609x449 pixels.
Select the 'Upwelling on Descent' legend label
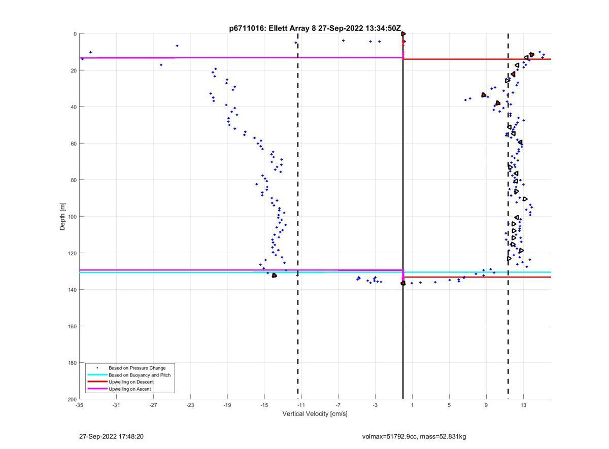point(131,382)
